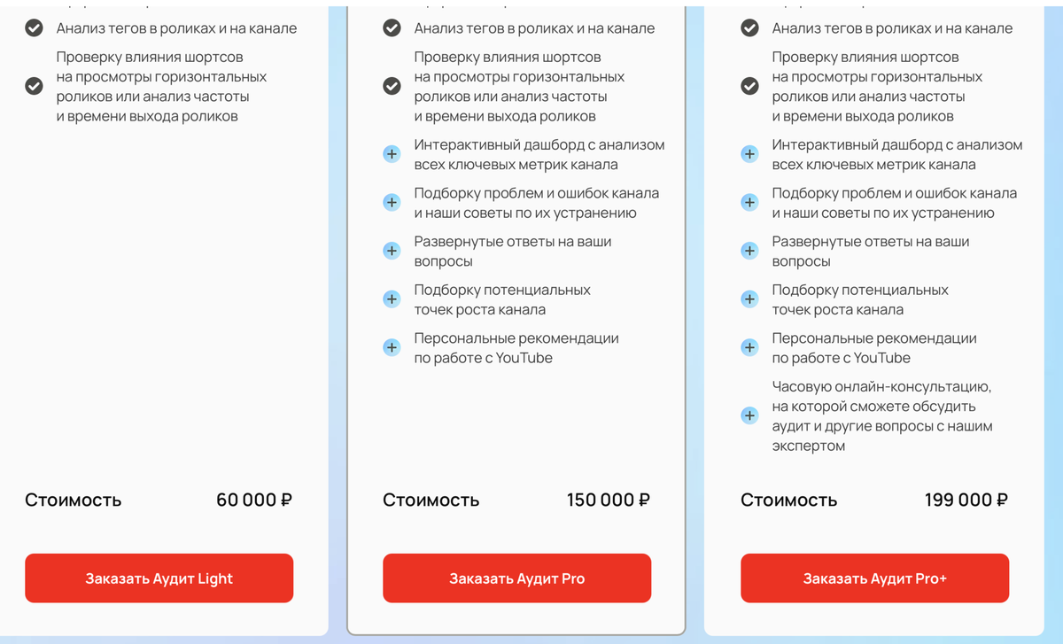Click plus icon by Развернутые ответы in Pro column
Image resolution: width=1063 pixels, height=644 pixels.
[x=392, y=251]
